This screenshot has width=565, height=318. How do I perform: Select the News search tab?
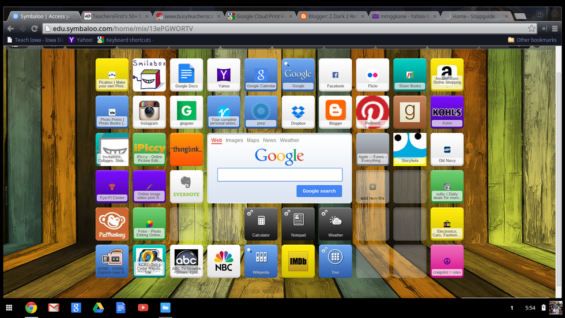pos(270,140)
